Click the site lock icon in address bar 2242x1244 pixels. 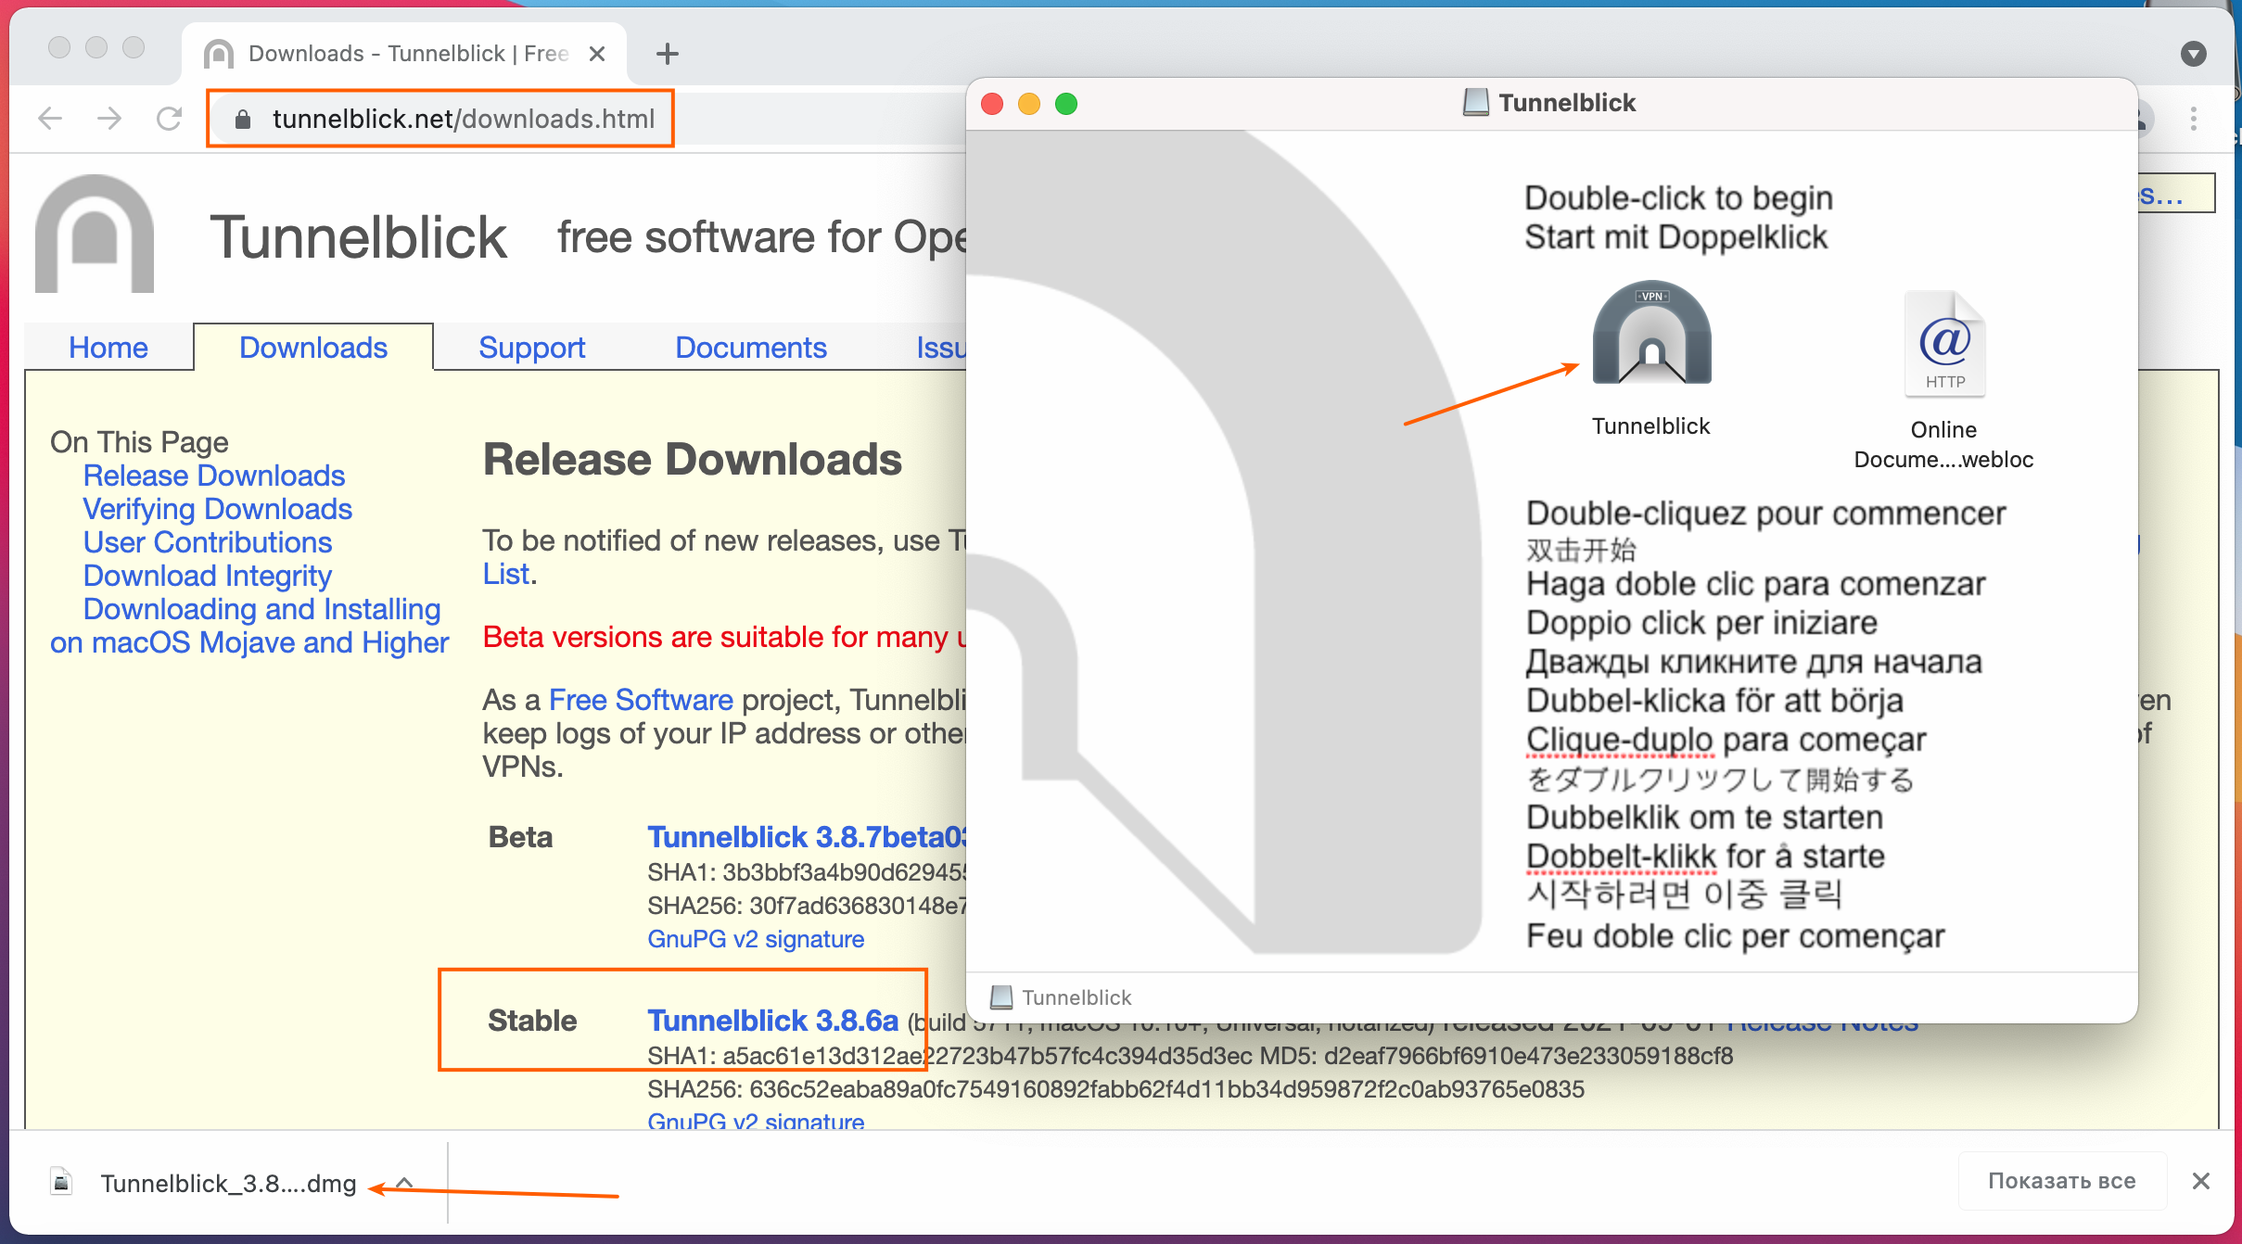click(x=243, y=120)
